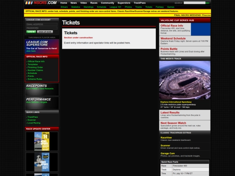Open RaceView classic extra
Image resolution: width=235 pixels, height=176 pixels.
click(166, 138)
